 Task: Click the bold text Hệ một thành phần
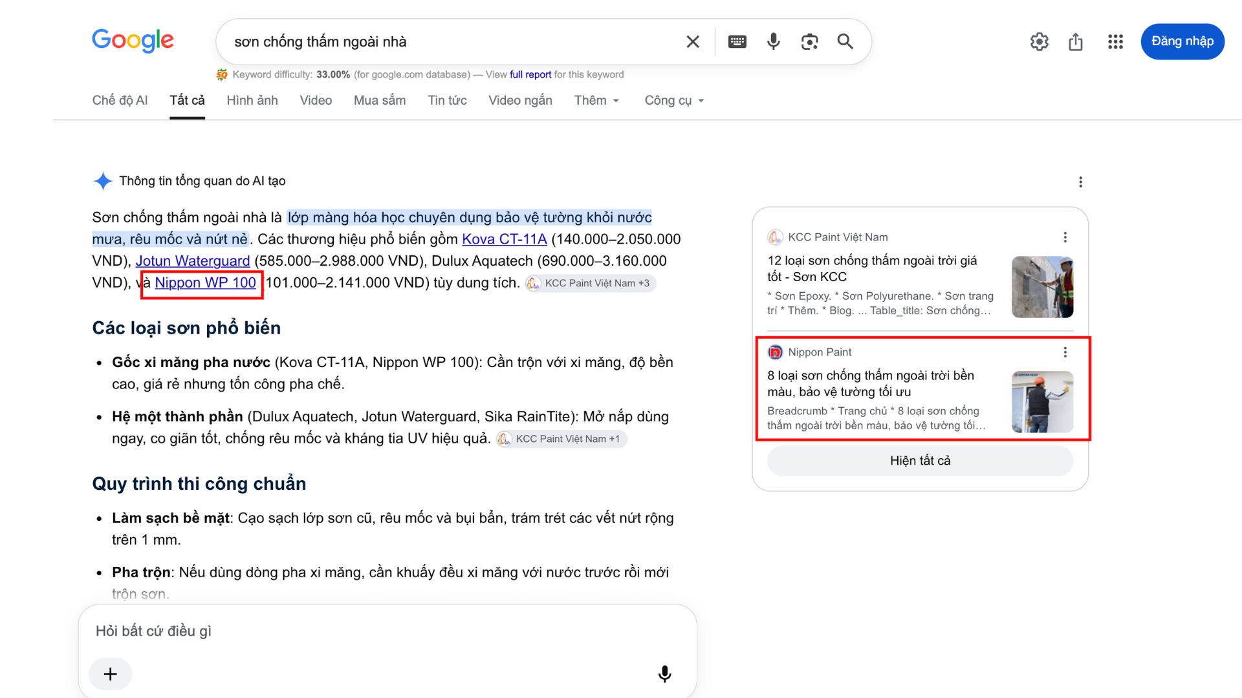(x=177, y=417)
